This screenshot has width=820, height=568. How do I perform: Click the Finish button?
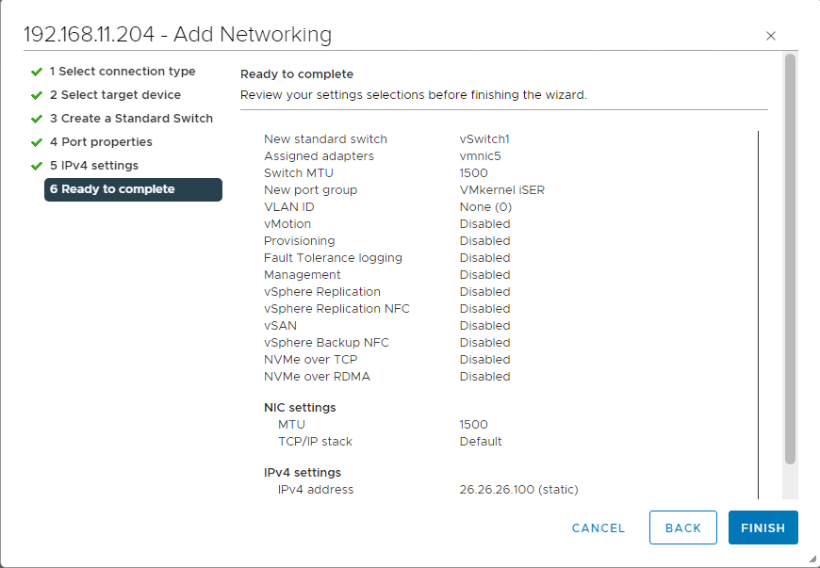tap(763, 527)
